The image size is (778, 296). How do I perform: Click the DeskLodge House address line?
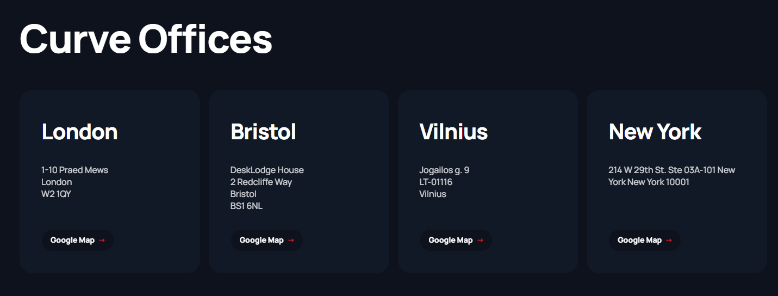[x=267, y=170]
